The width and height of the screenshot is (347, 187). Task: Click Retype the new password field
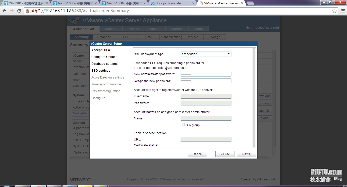[x=206, y=81]
